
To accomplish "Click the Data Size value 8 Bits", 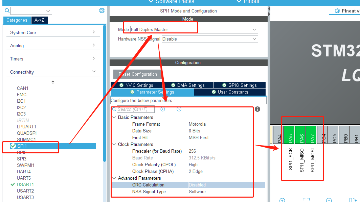I will [194, 131].
